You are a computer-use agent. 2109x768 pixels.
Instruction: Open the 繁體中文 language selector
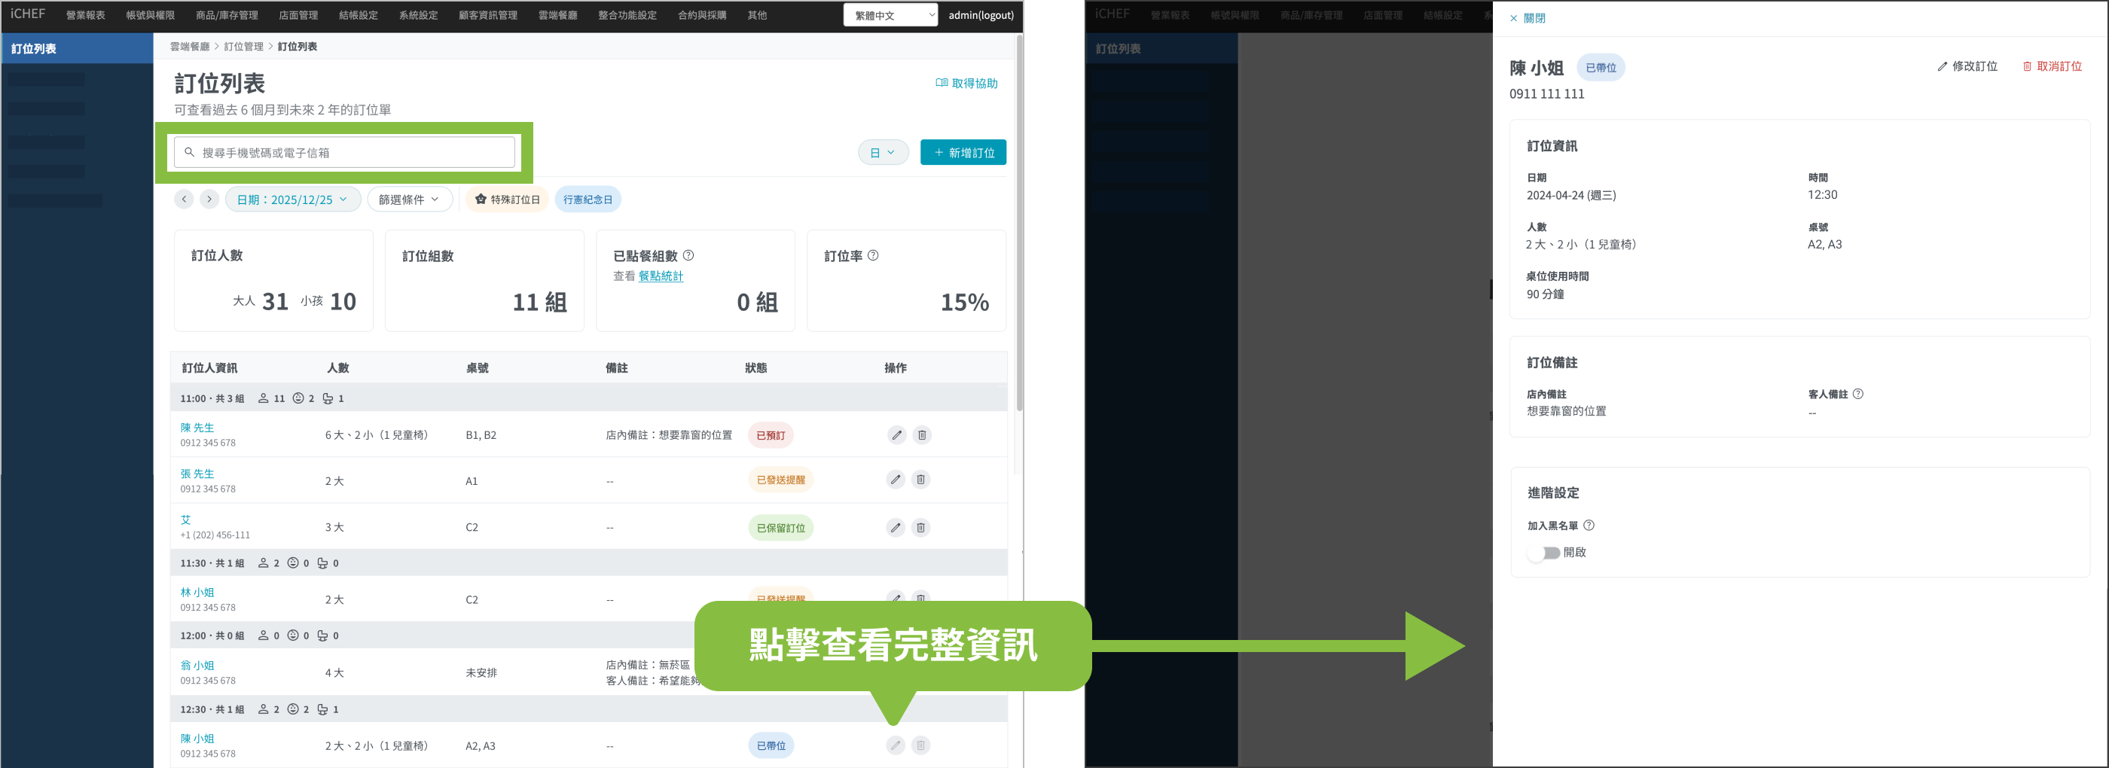[890, 15]
